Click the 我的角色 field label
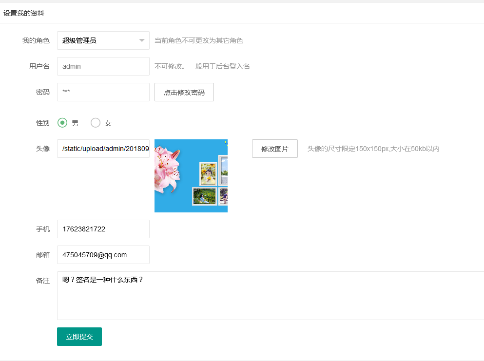484x361 pixels. (36, 40)
